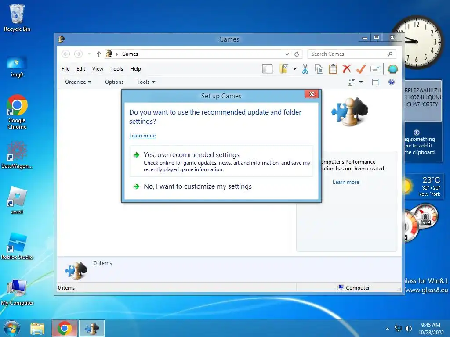Select the avast desktop shortcut
This screenshot has height=337, width=450.
17,200
